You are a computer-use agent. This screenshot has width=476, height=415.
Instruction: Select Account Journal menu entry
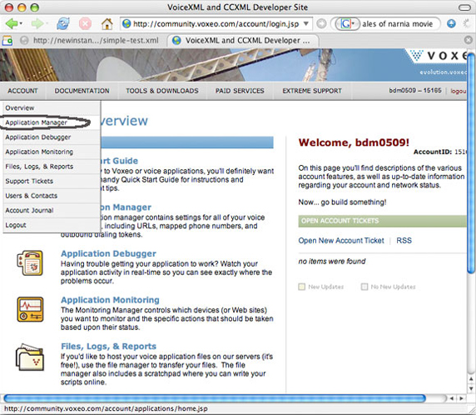(x=52, y=210)
